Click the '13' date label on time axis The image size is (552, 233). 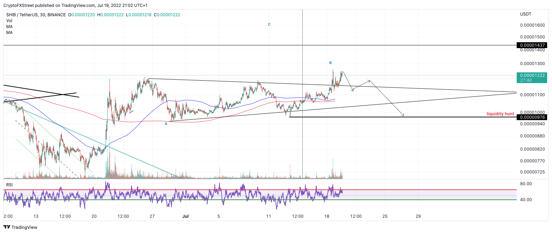pyautogui.click(x=36, y=216)
